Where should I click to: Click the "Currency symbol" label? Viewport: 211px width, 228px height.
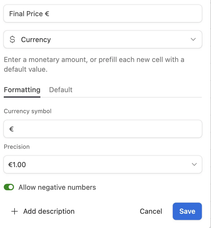[27, 111]
